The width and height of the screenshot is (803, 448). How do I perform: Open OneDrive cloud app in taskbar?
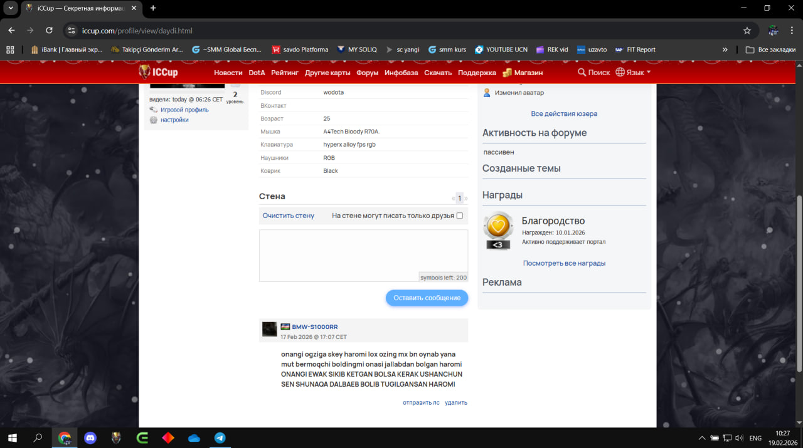coord(194,438)
